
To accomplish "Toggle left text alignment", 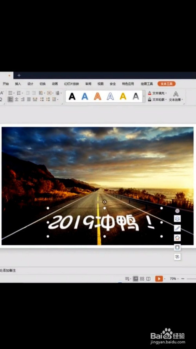I will pyautogui.click(x=10, y=99).
